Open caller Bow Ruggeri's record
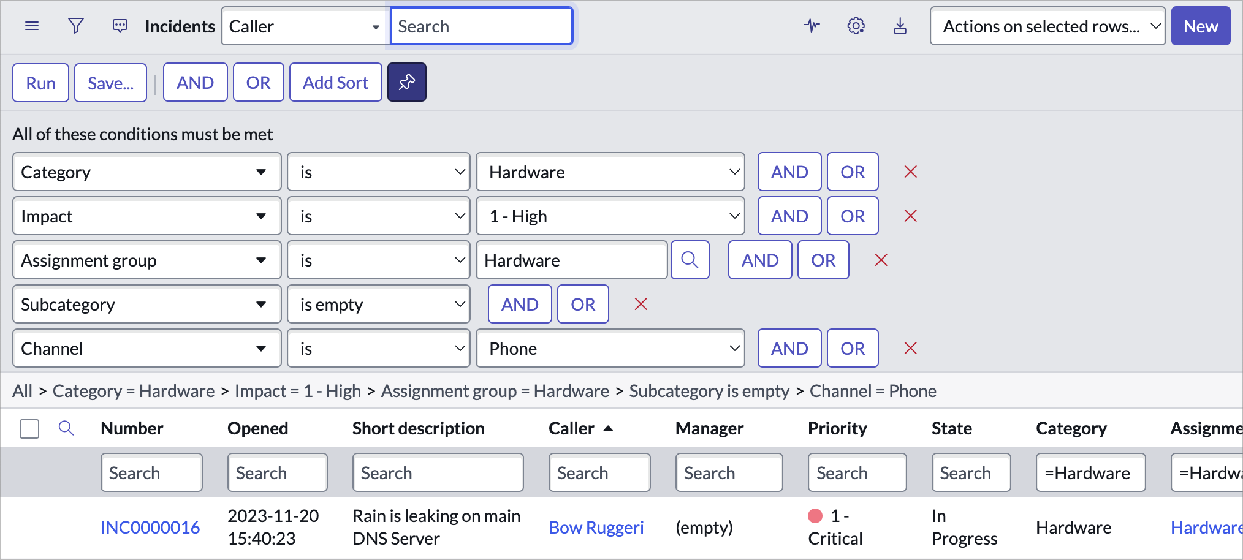Image resolution: width=1243 pixels, height=560 pixels. pos(596,527)
